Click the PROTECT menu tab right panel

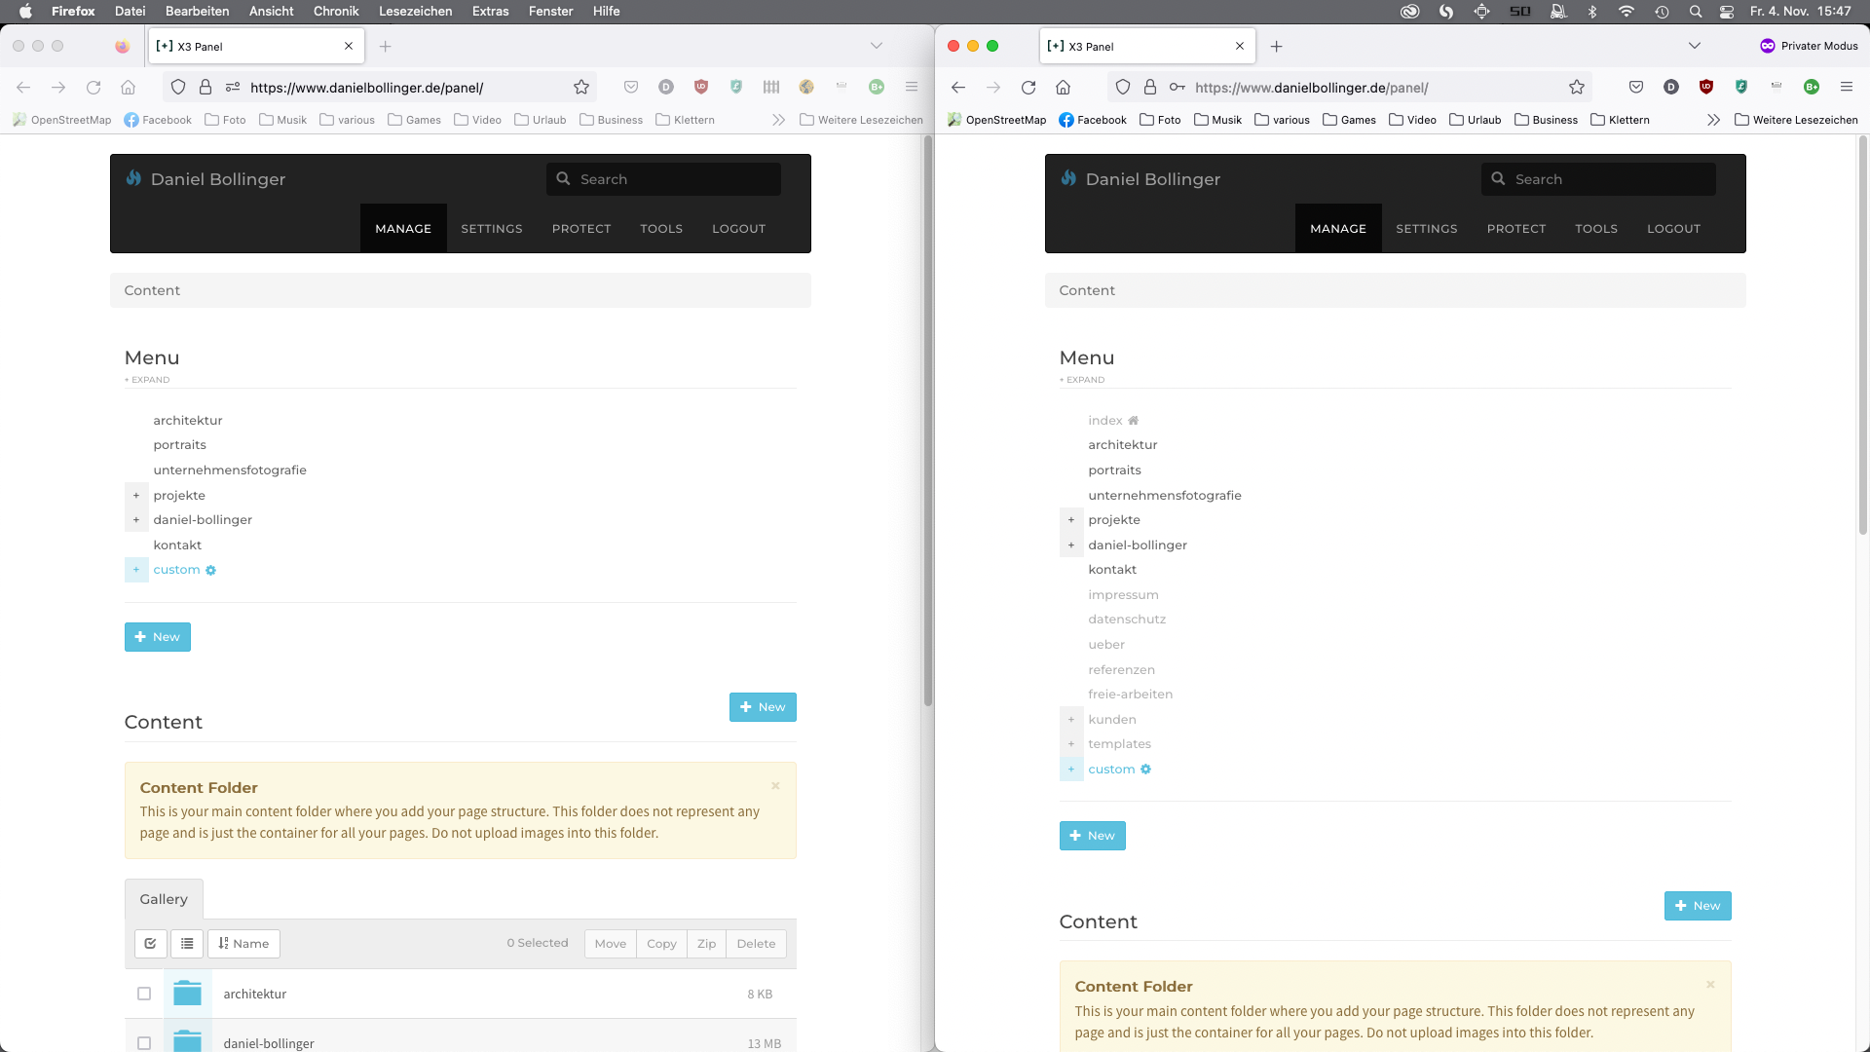coord(1516,227)
